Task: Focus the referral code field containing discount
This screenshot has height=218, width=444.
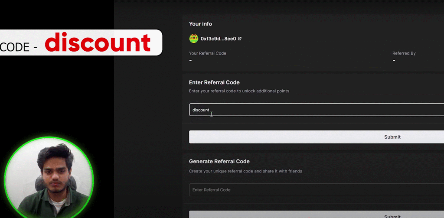Action: [317, 110]
